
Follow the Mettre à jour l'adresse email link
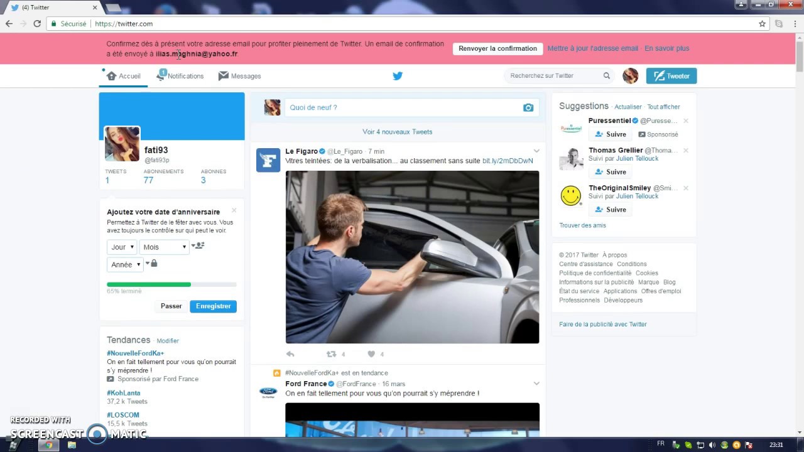592,48
